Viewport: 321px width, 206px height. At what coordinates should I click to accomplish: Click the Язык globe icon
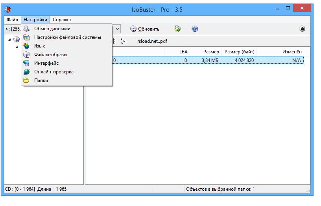tap(26, 46)
